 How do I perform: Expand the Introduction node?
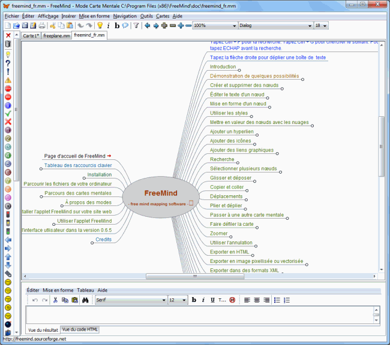click(239, 70)
